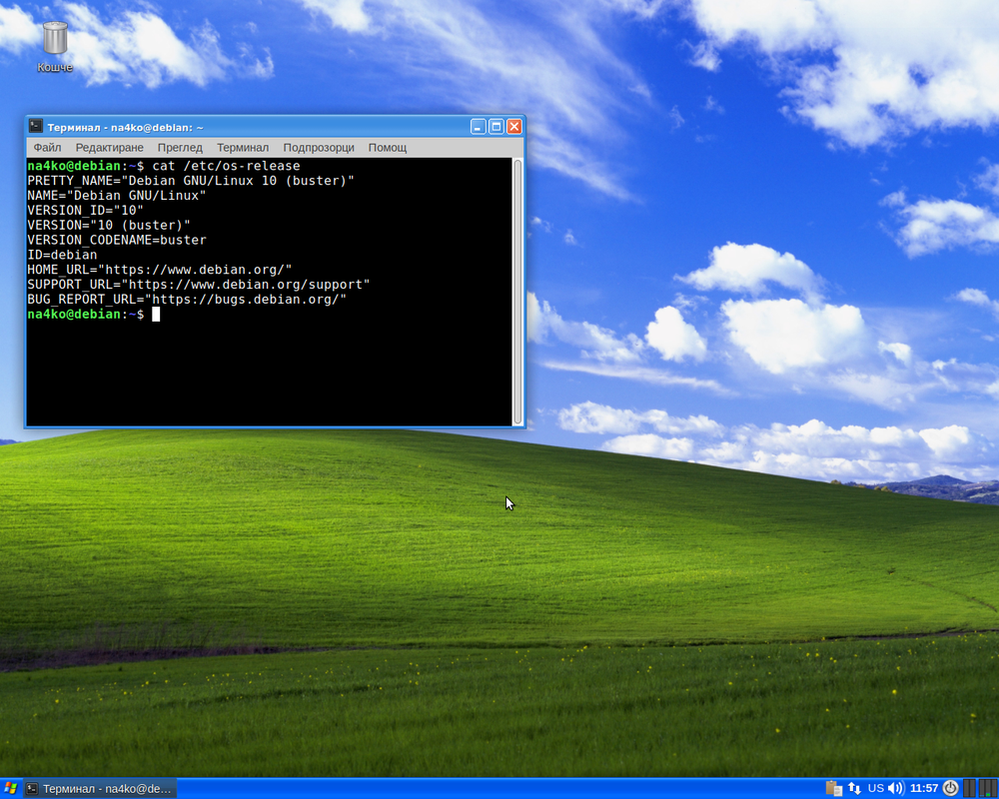Click the VERSION_ID="10" line
Viewport: 999px width, 799px height.
(85, 211)
